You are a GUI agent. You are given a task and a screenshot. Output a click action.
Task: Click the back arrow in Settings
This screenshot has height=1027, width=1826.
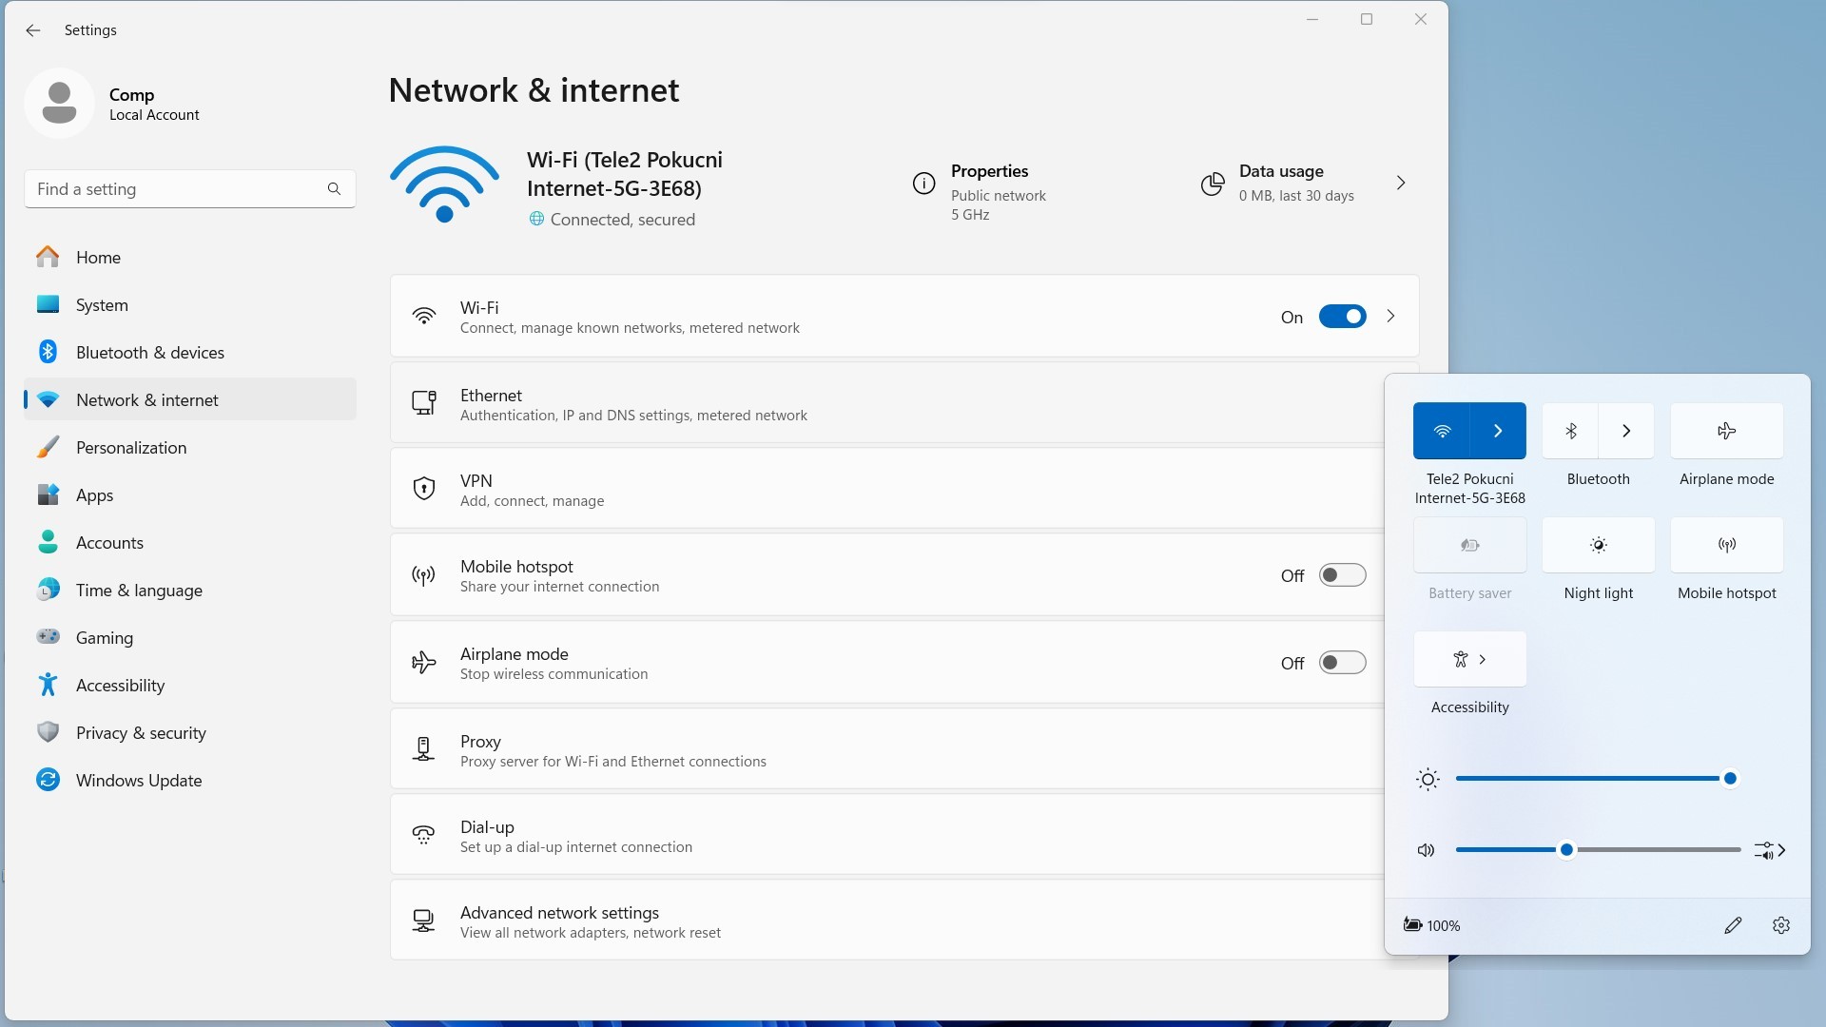coord(33,30)
